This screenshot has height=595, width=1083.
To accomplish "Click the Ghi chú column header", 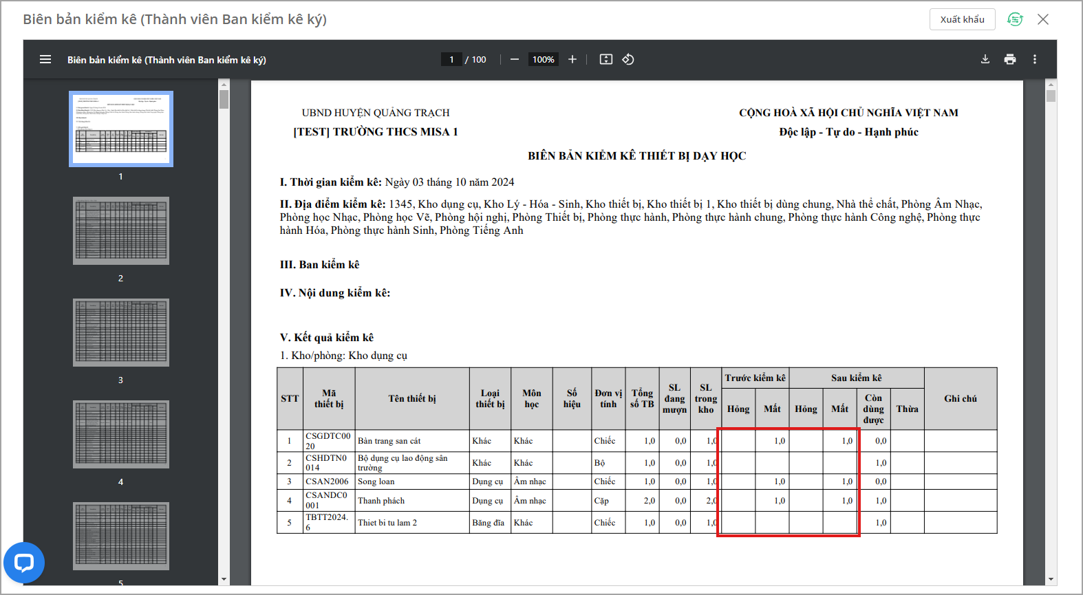I will [961, 399].
